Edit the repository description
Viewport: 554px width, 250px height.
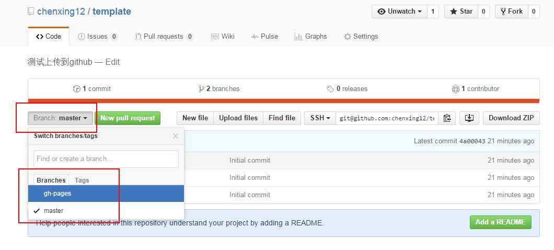pyautogui.click(x=113, y=62)
